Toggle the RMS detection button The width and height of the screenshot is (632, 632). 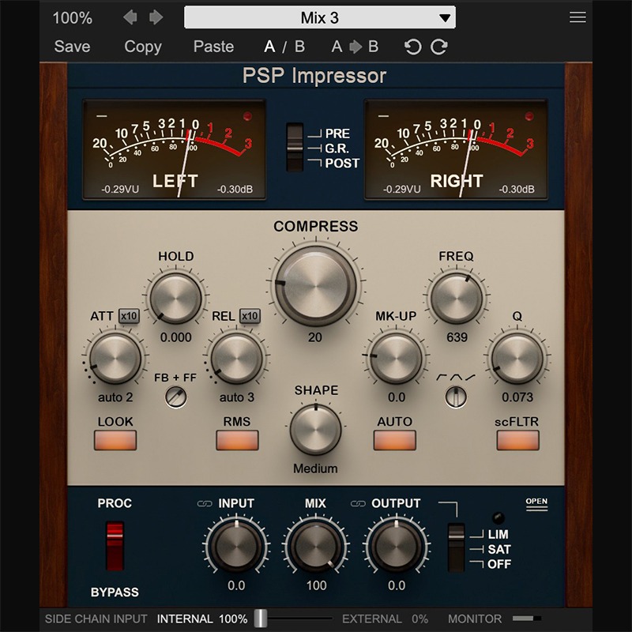click(237, 440)
